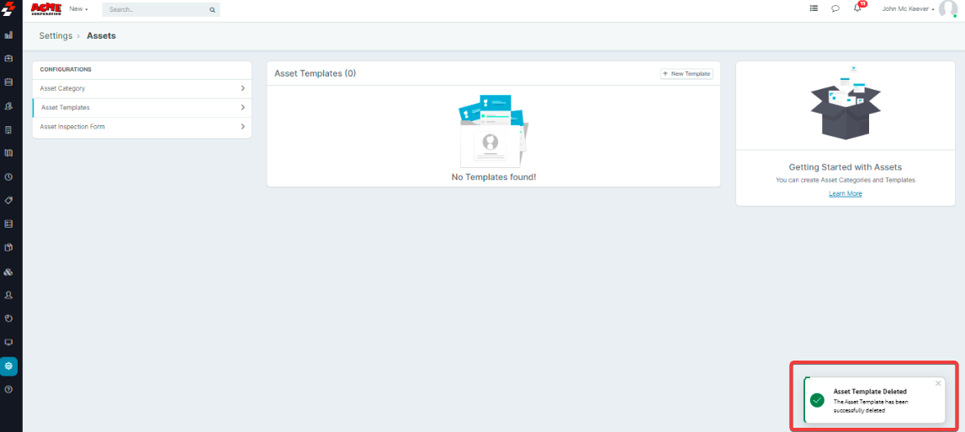Open the monitor icon in the sidebar
Screen dimensions: 965x432
pos(8,342)
